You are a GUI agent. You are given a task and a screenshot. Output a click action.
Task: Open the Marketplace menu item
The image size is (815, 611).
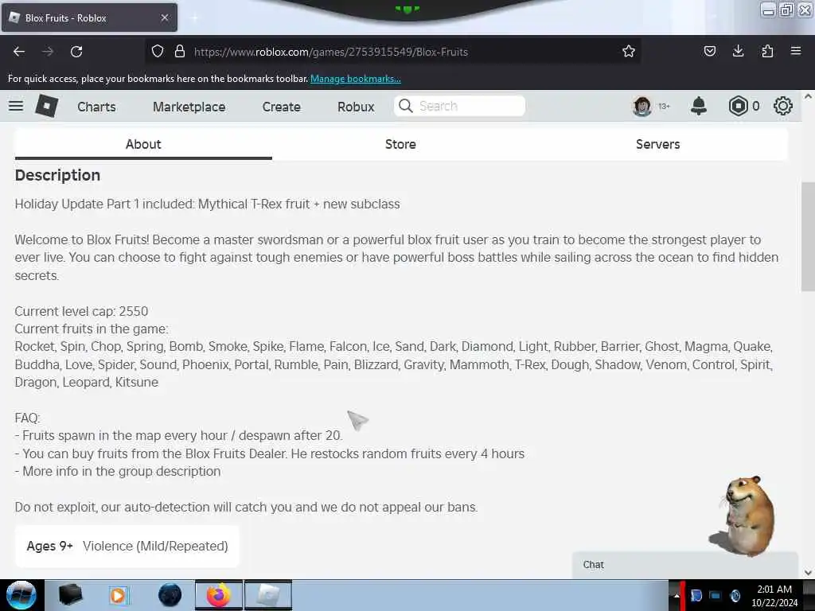coord(189,107)
